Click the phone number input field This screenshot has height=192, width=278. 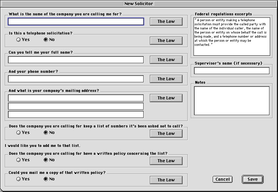[76, 79]
